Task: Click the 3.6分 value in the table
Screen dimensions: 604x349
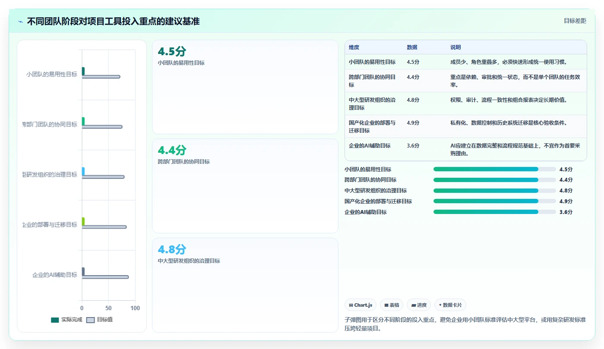Action: click(x=413, y=146)
